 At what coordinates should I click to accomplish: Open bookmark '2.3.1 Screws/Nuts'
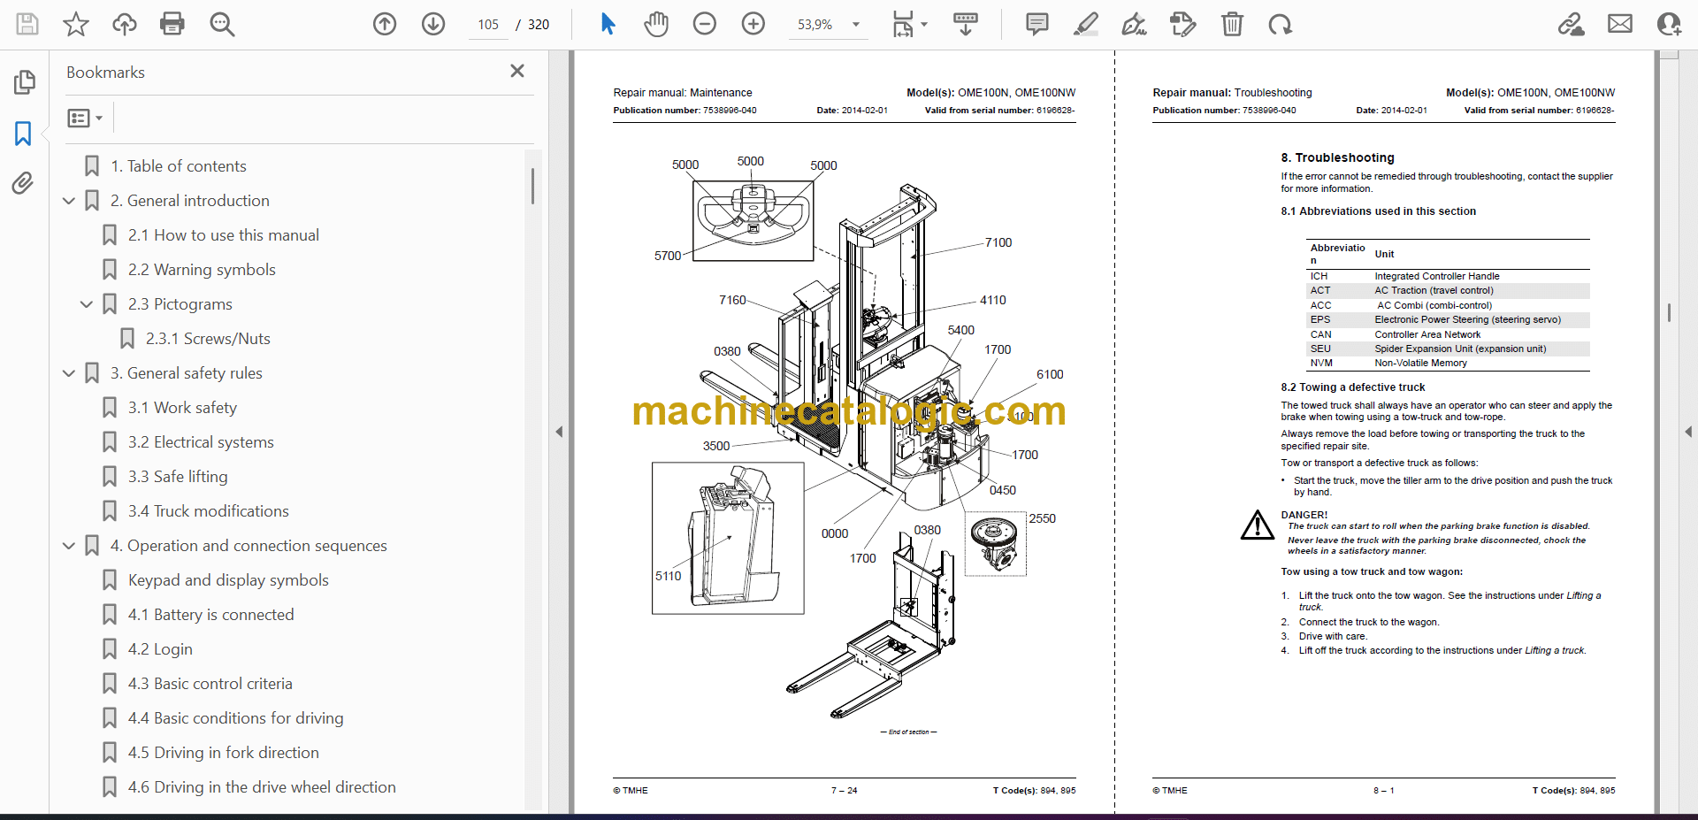coord(208,339)
